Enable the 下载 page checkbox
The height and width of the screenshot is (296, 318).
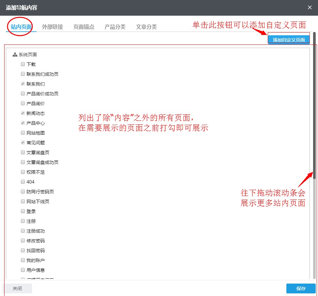click(23, 64)
